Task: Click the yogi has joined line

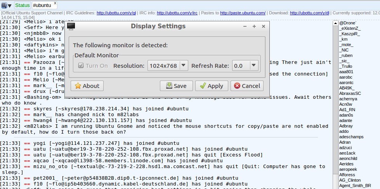Action: [89, 143]
